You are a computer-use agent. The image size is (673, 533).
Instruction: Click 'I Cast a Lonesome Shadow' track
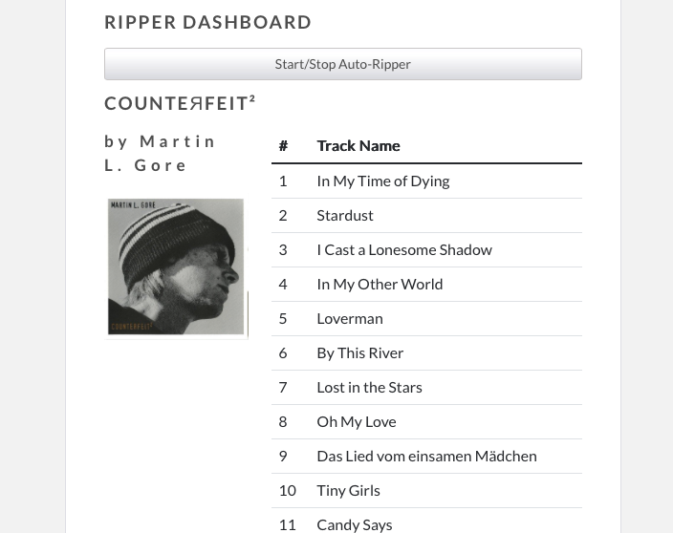[x=404, y=249]
